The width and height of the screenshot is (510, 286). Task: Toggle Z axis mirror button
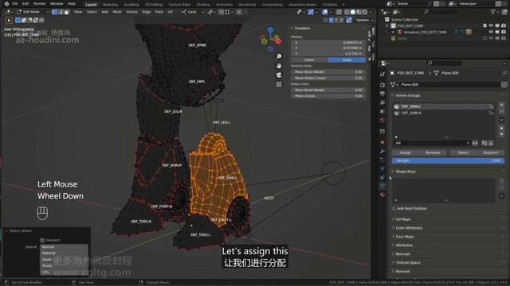pyautogui.click(x=342, y=20)
